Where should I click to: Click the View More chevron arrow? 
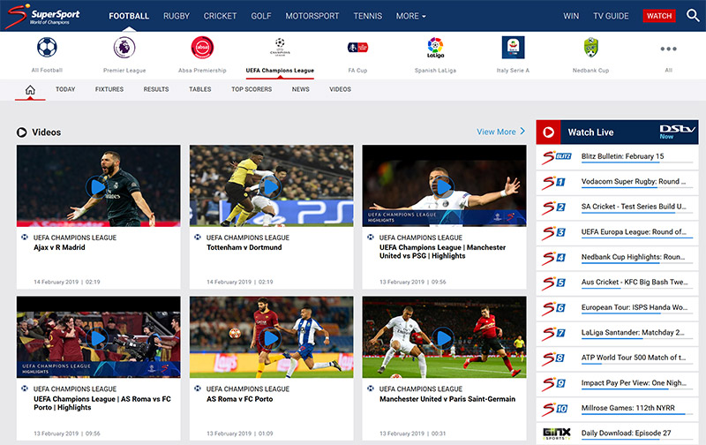522,131
